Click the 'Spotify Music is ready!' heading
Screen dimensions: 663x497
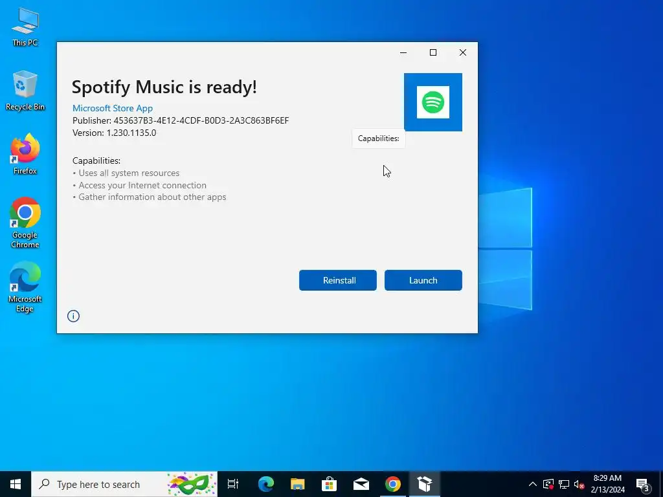pos(164,87)
